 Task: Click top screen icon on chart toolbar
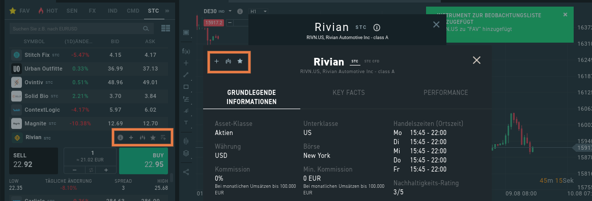186,32
